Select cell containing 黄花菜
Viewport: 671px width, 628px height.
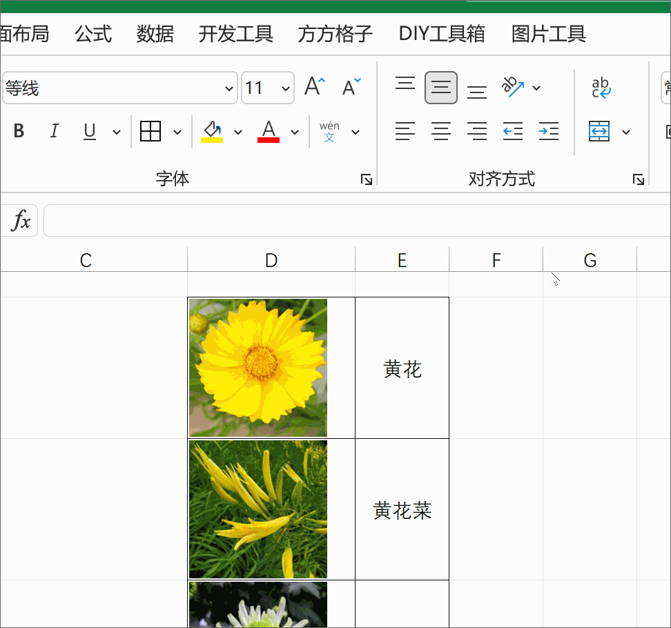coord(402,509)
